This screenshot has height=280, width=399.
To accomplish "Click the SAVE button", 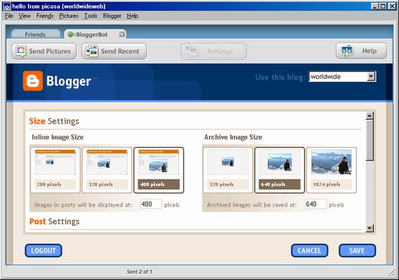I will point(357,251).
